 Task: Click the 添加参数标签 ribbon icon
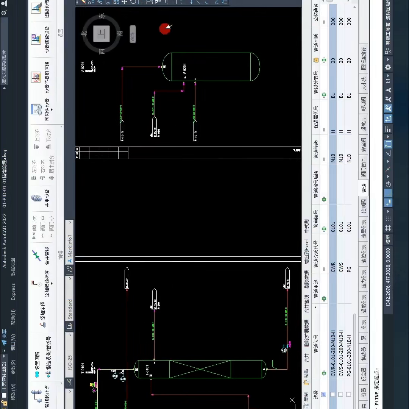(36, 284)
